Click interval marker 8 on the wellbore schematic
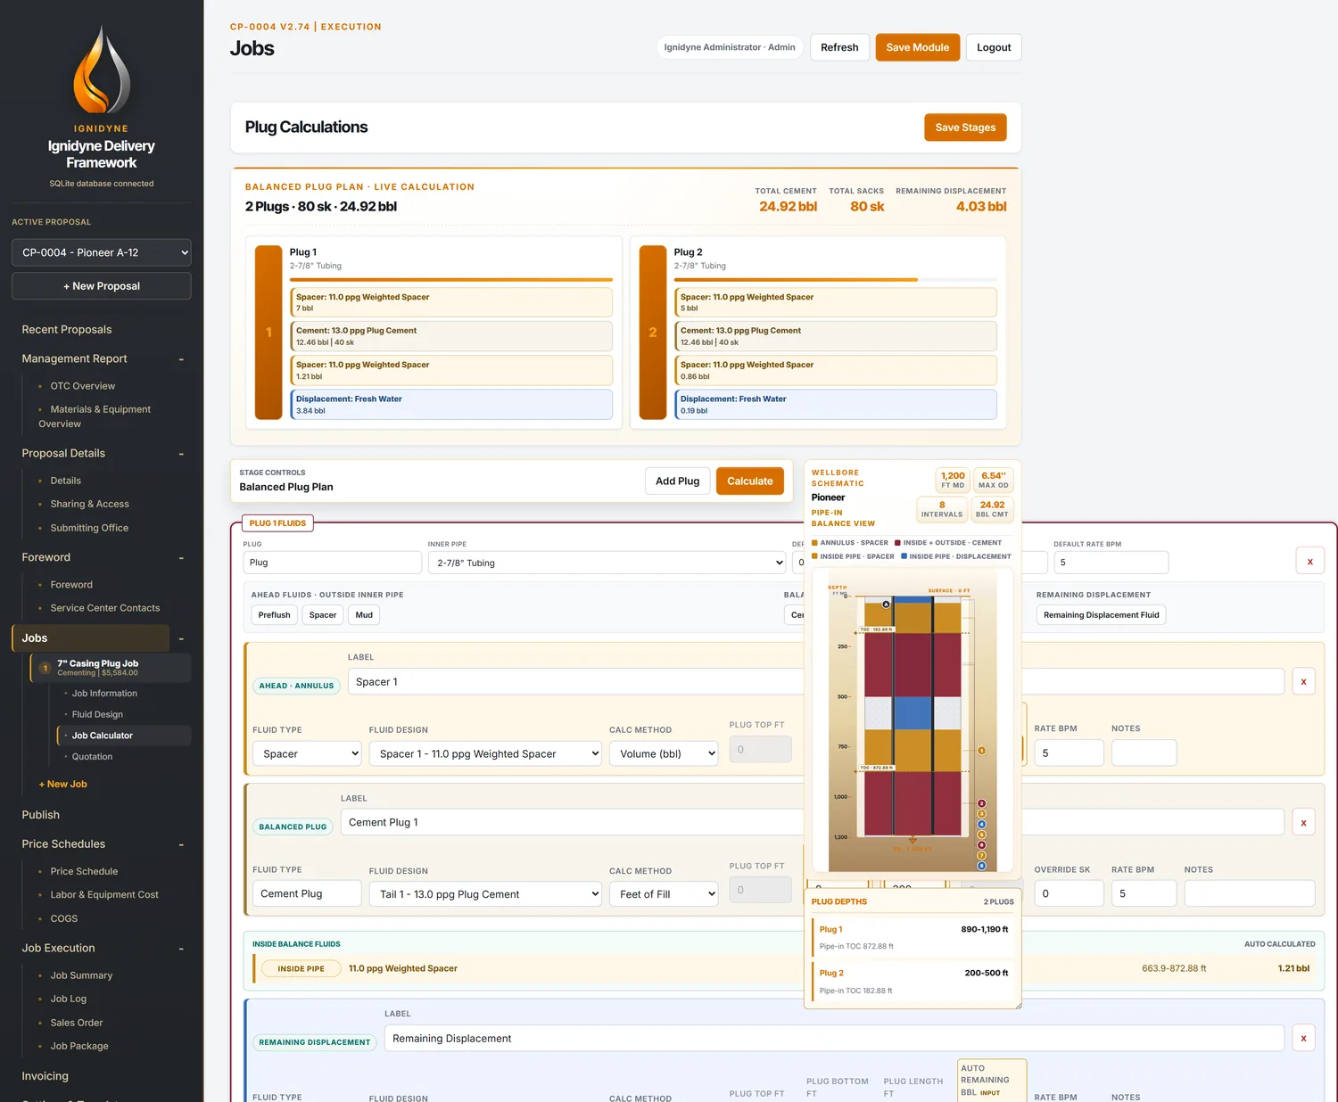Viewport: 1338px width, 1102px height. (x=981, y=866)
